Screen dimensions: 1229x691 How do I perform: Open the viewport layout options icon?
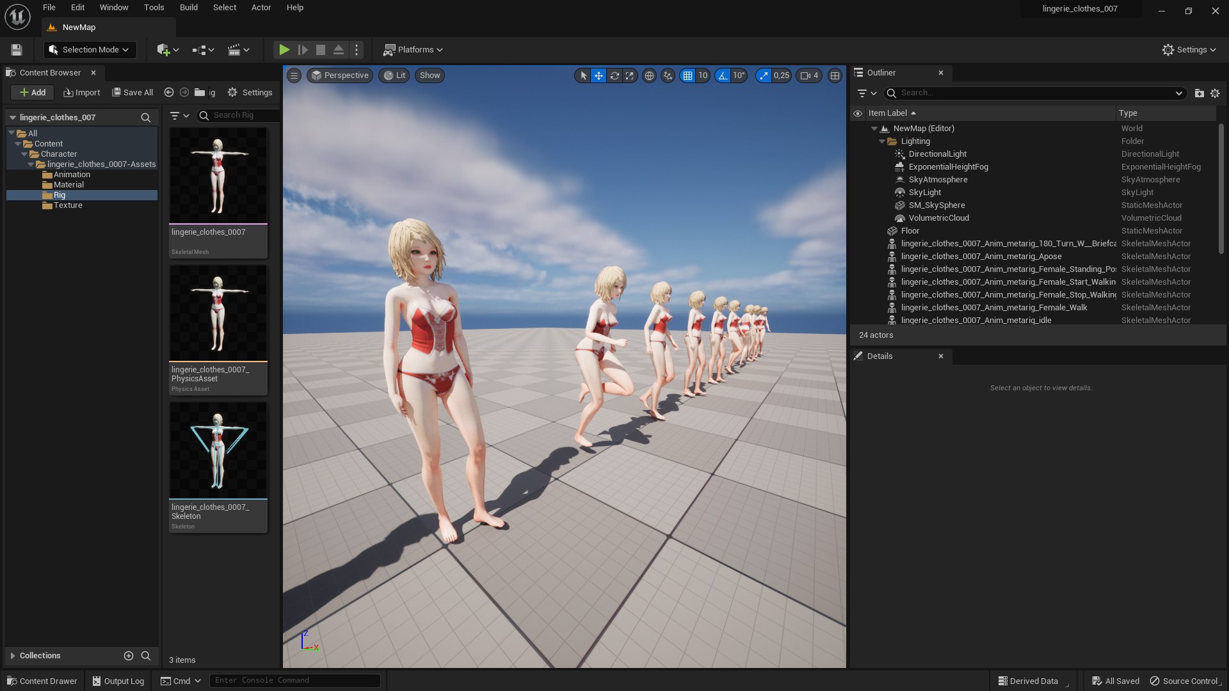tap(835, 75)
